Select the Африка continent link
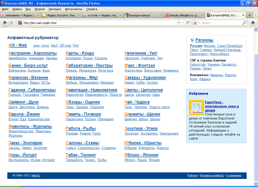The image size is (258, 187). click(x=205, y=79)
